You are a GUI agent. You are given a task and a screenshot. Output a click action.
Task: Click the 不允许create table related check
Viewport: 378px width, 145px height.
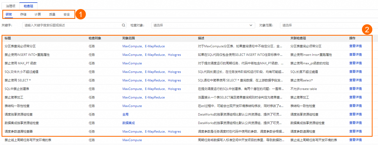coord(304,89)
